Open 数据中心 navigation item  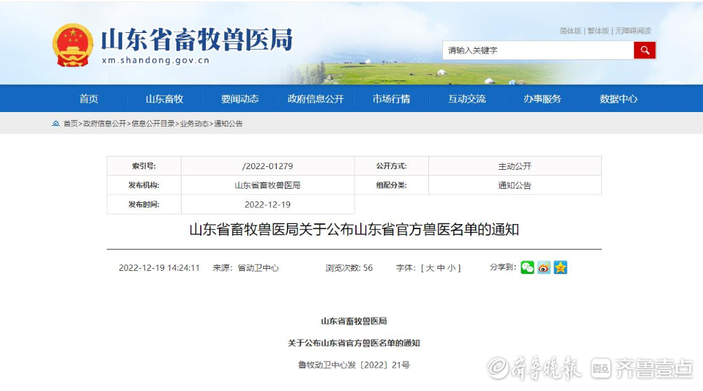point(618,99)
